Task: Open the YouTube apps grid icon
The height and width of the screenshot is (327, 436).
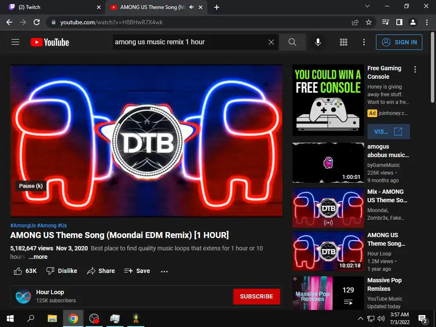Action: [x=344, y=42]
